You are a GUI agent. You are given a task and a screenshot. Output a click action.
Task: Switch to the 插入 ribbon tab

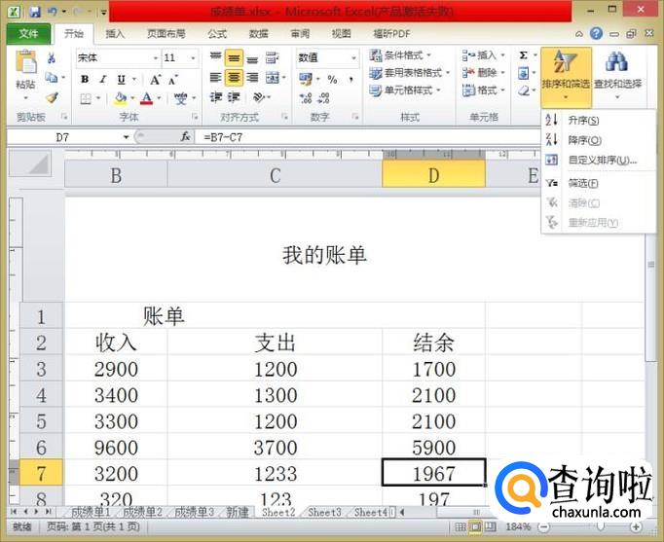click(115, 33)
